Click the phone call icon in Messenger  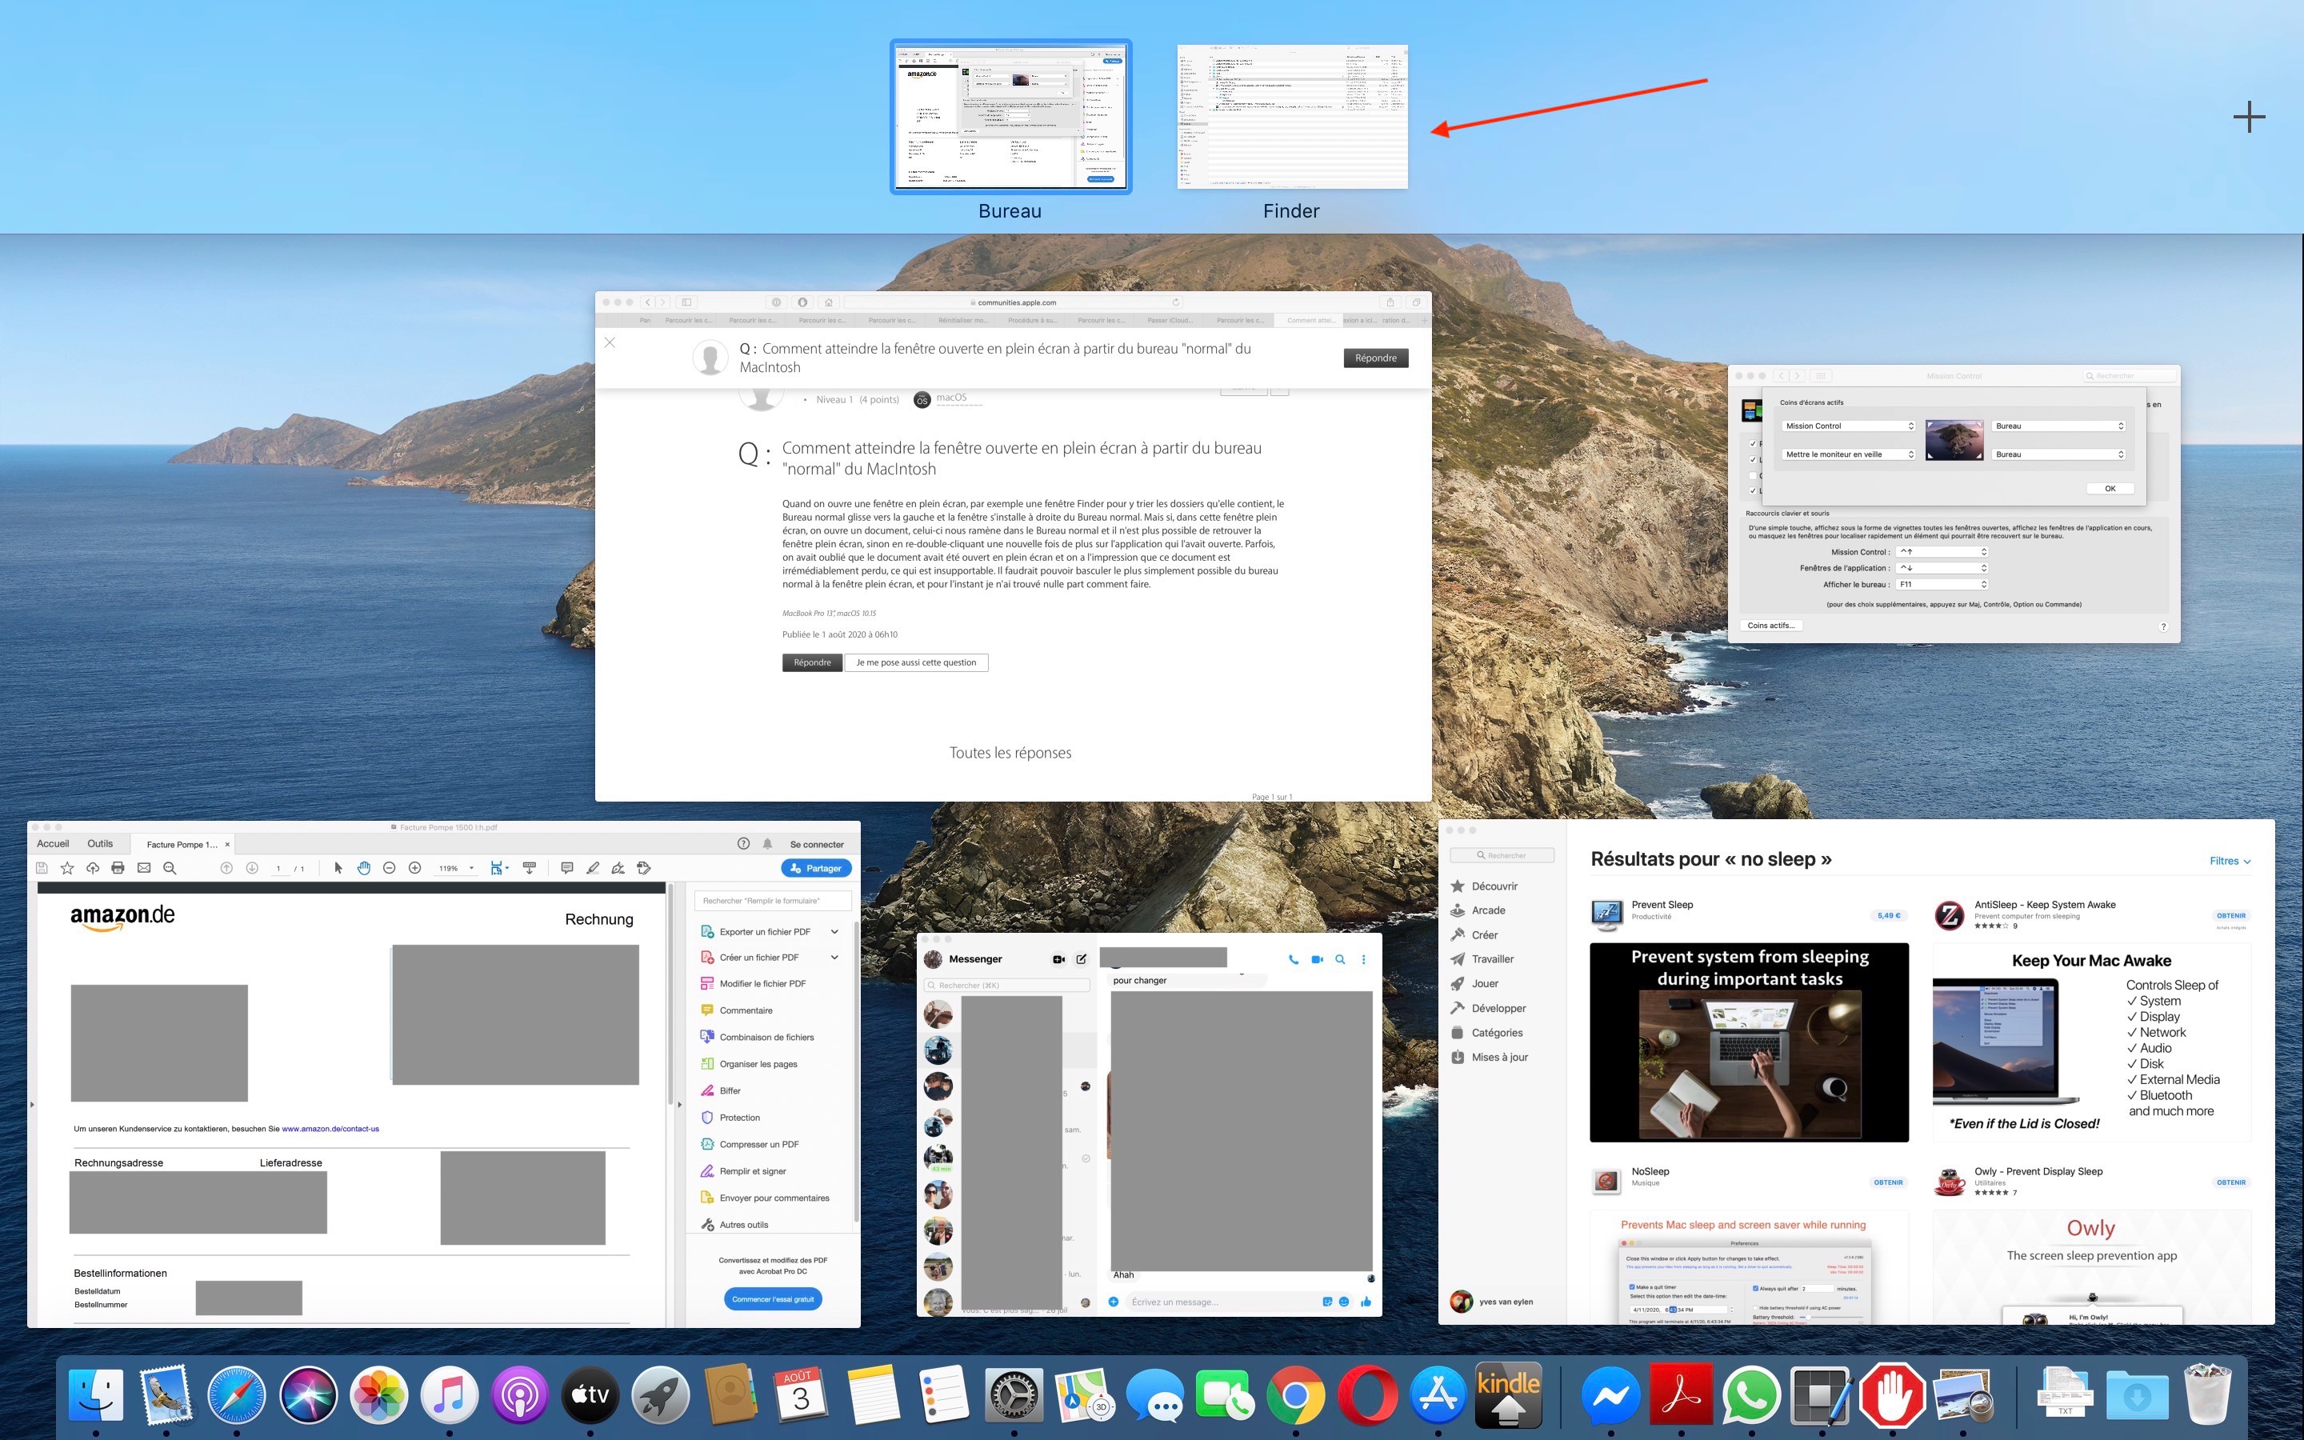click(x=1293, y=959)
